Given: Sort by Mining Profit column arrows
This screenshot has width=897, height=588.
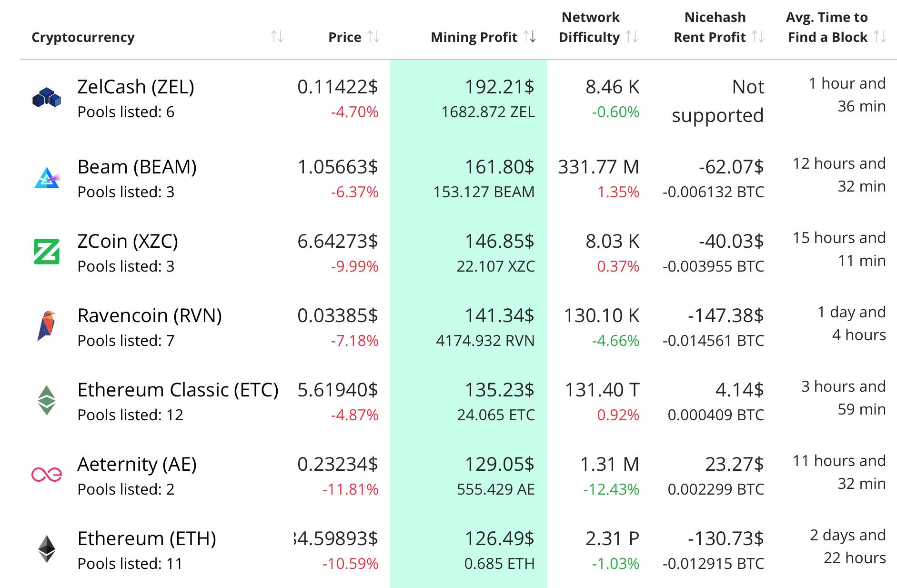Looking at the screenshot, I should coord(530,37).
